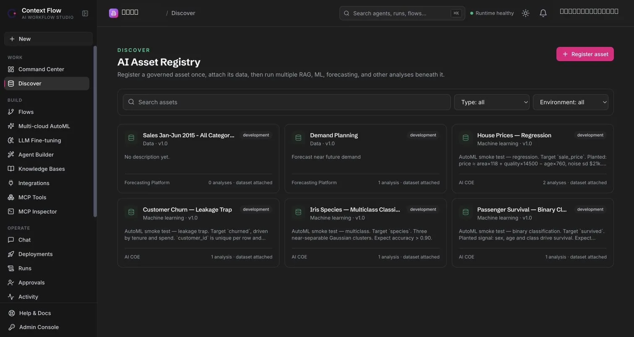The height and width of the screenshot is (337, 634).
Task: Click the MCP Tools icon
Action: 11,197
